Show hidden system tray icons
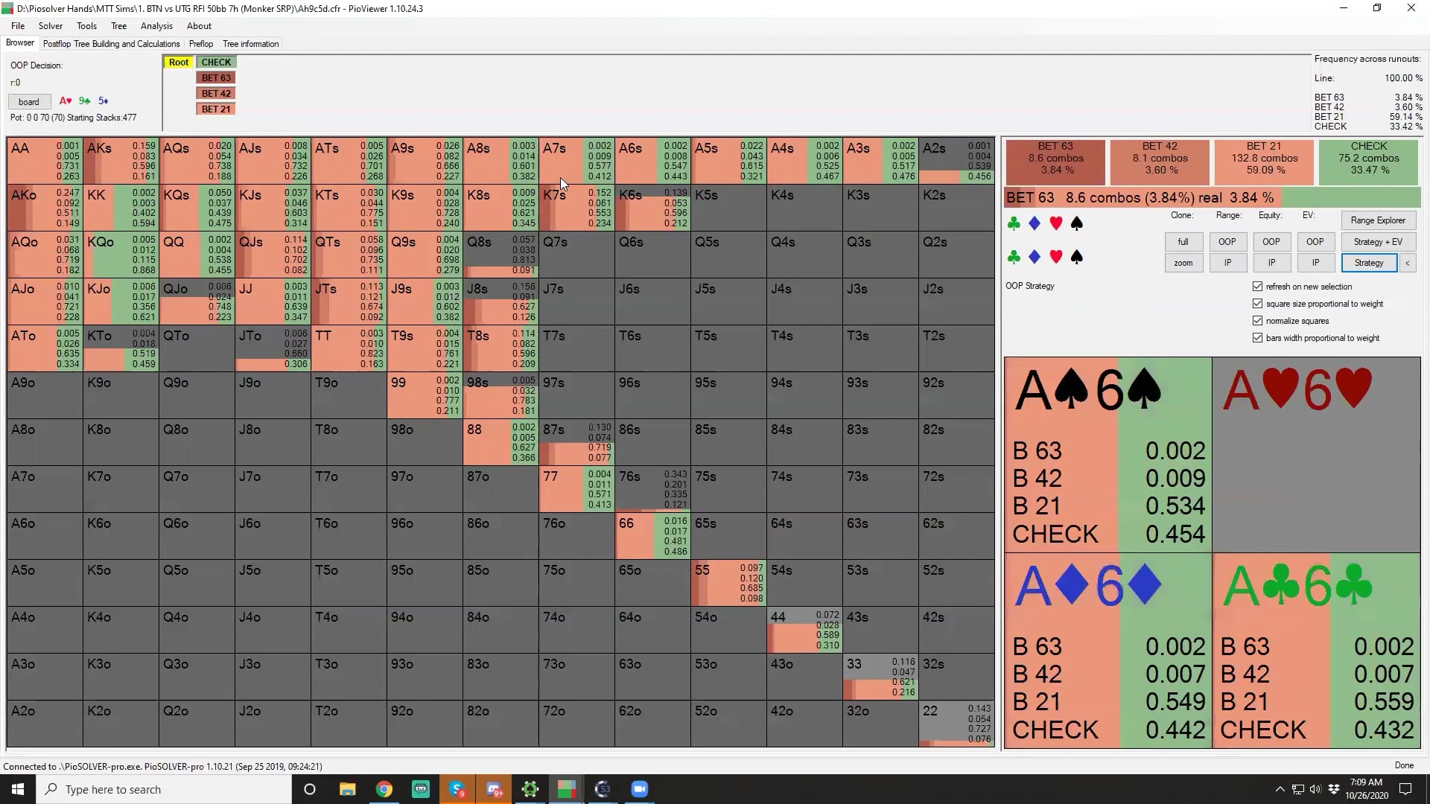The width and height of the screenshot is (1430, 804). [x=1280, y=789]
